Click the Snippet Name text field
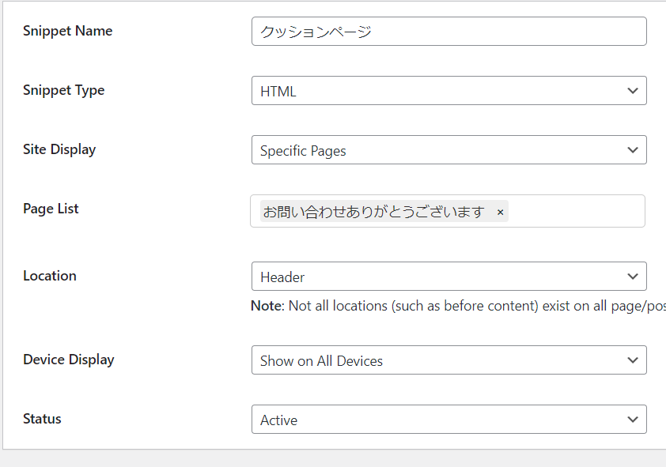Image resolution: width=666 pixels, height=467 pixels. tap(448, 32)
